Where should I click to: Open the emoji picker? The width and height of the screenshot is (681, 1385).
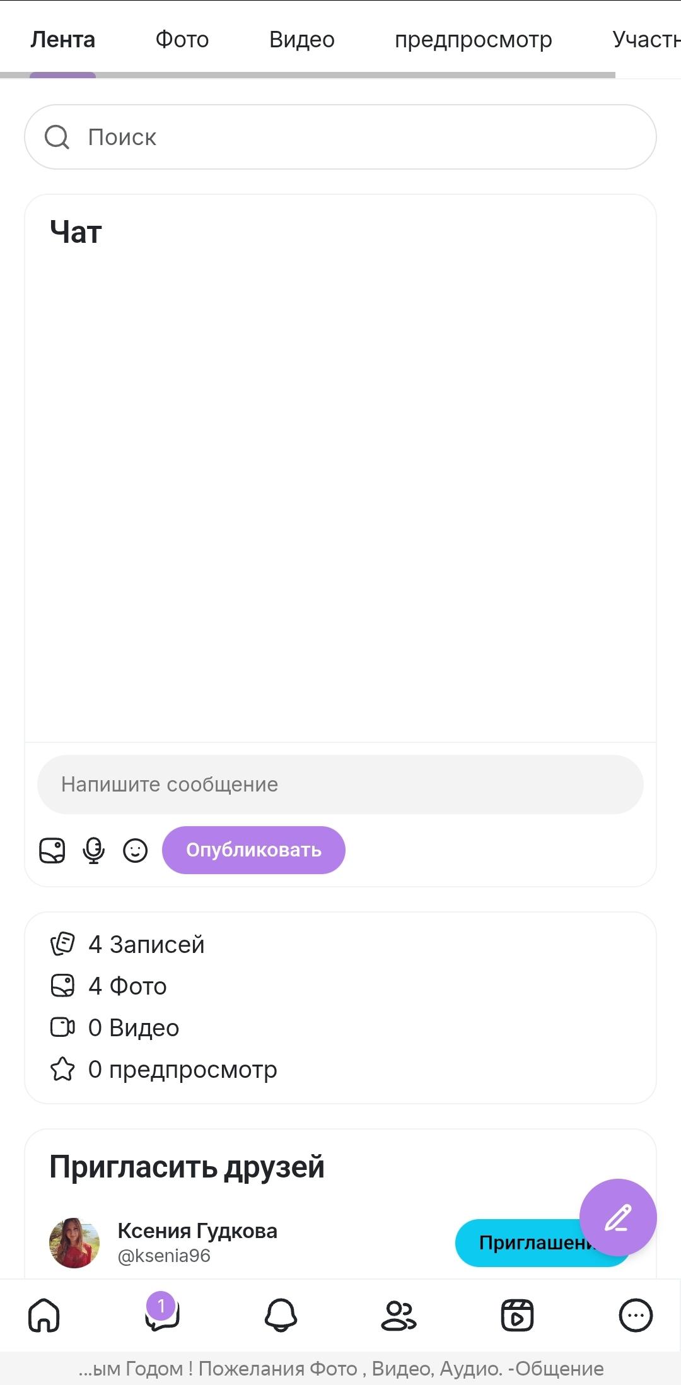[x=136, y=850]
